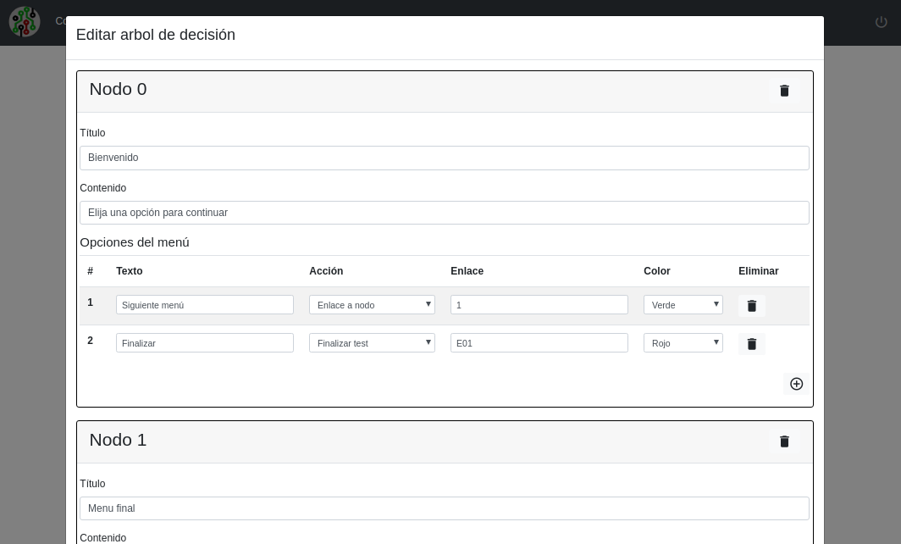The width and height of the screenshot is (901, 544).
Task: Click the Contenido label in Nodo 1
Action: pyautogui.click(x=102, y=538)
